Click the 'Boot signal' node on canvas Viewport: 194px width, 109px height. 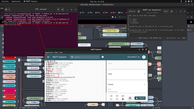[33, 68]
